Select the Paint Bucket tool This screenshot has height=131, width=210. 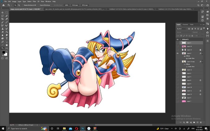(x=6, y=32)
